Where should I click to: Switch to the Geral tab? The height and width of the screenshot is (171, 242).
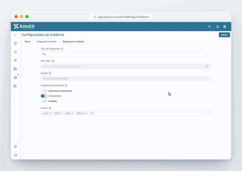coord(27,42)
